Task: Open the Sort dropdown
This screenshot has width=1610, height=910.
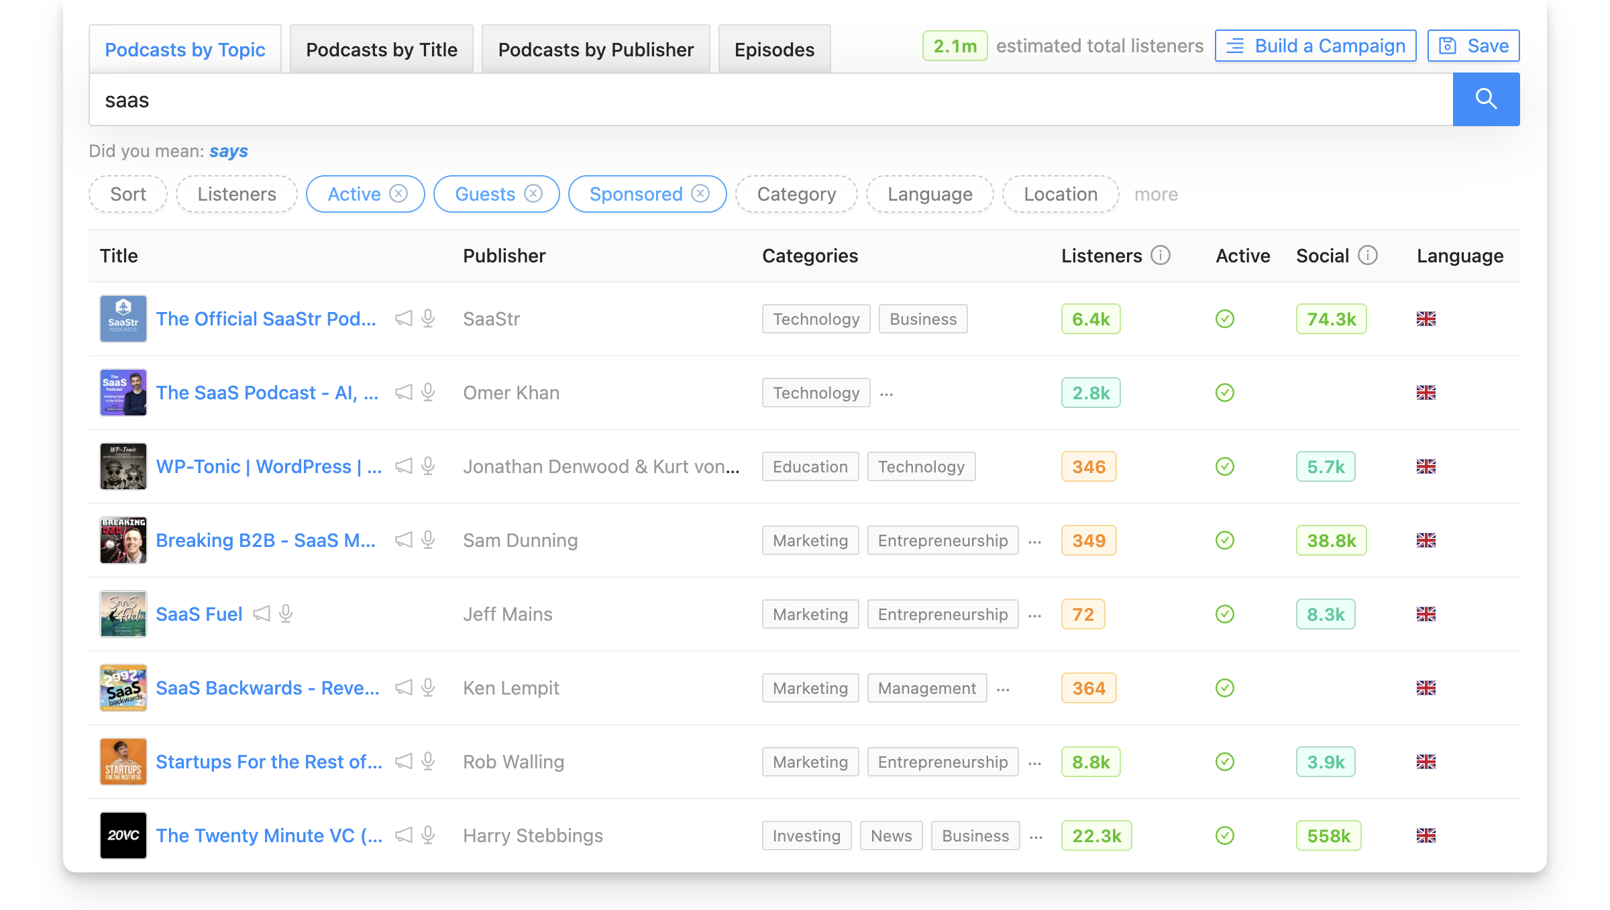Action: [x=127, y=194]
